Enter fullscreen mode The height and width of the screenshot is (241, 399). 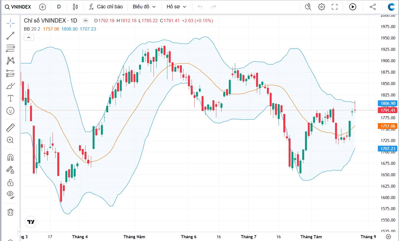(x=335, y=7)
